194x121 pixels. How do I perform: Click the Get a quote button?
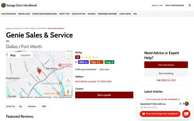(104, 95)
